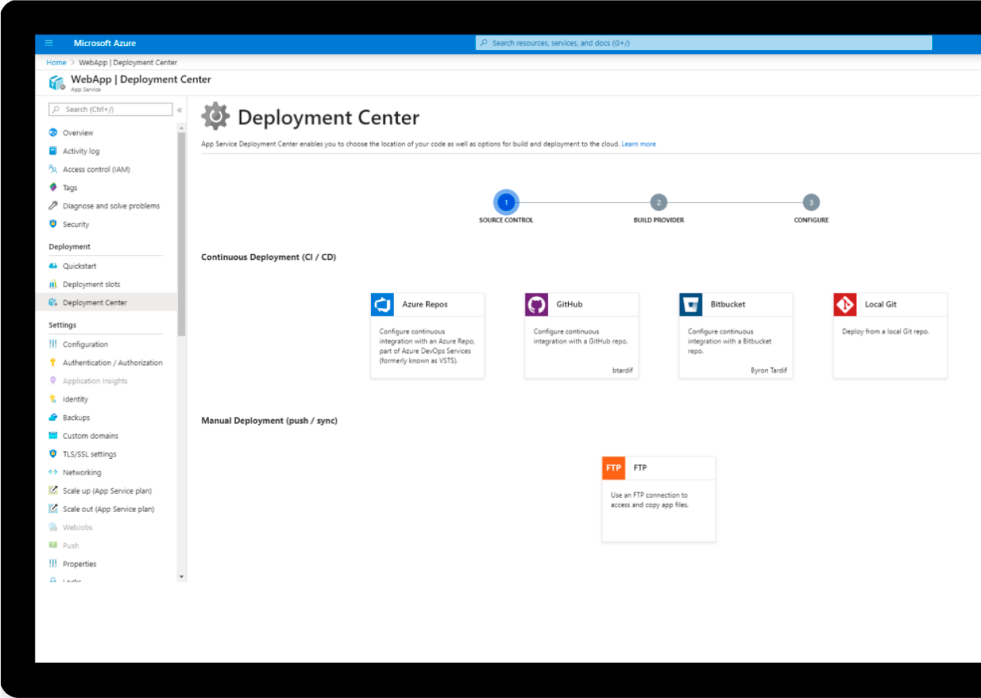Click the sidebar scroll-up arrow
The width and height of the screenshot is (981, 698).
[x=181, y=127]
